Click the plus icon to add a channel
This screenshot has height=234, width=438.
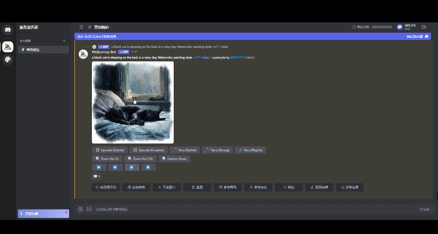click(x=64, y=41)
